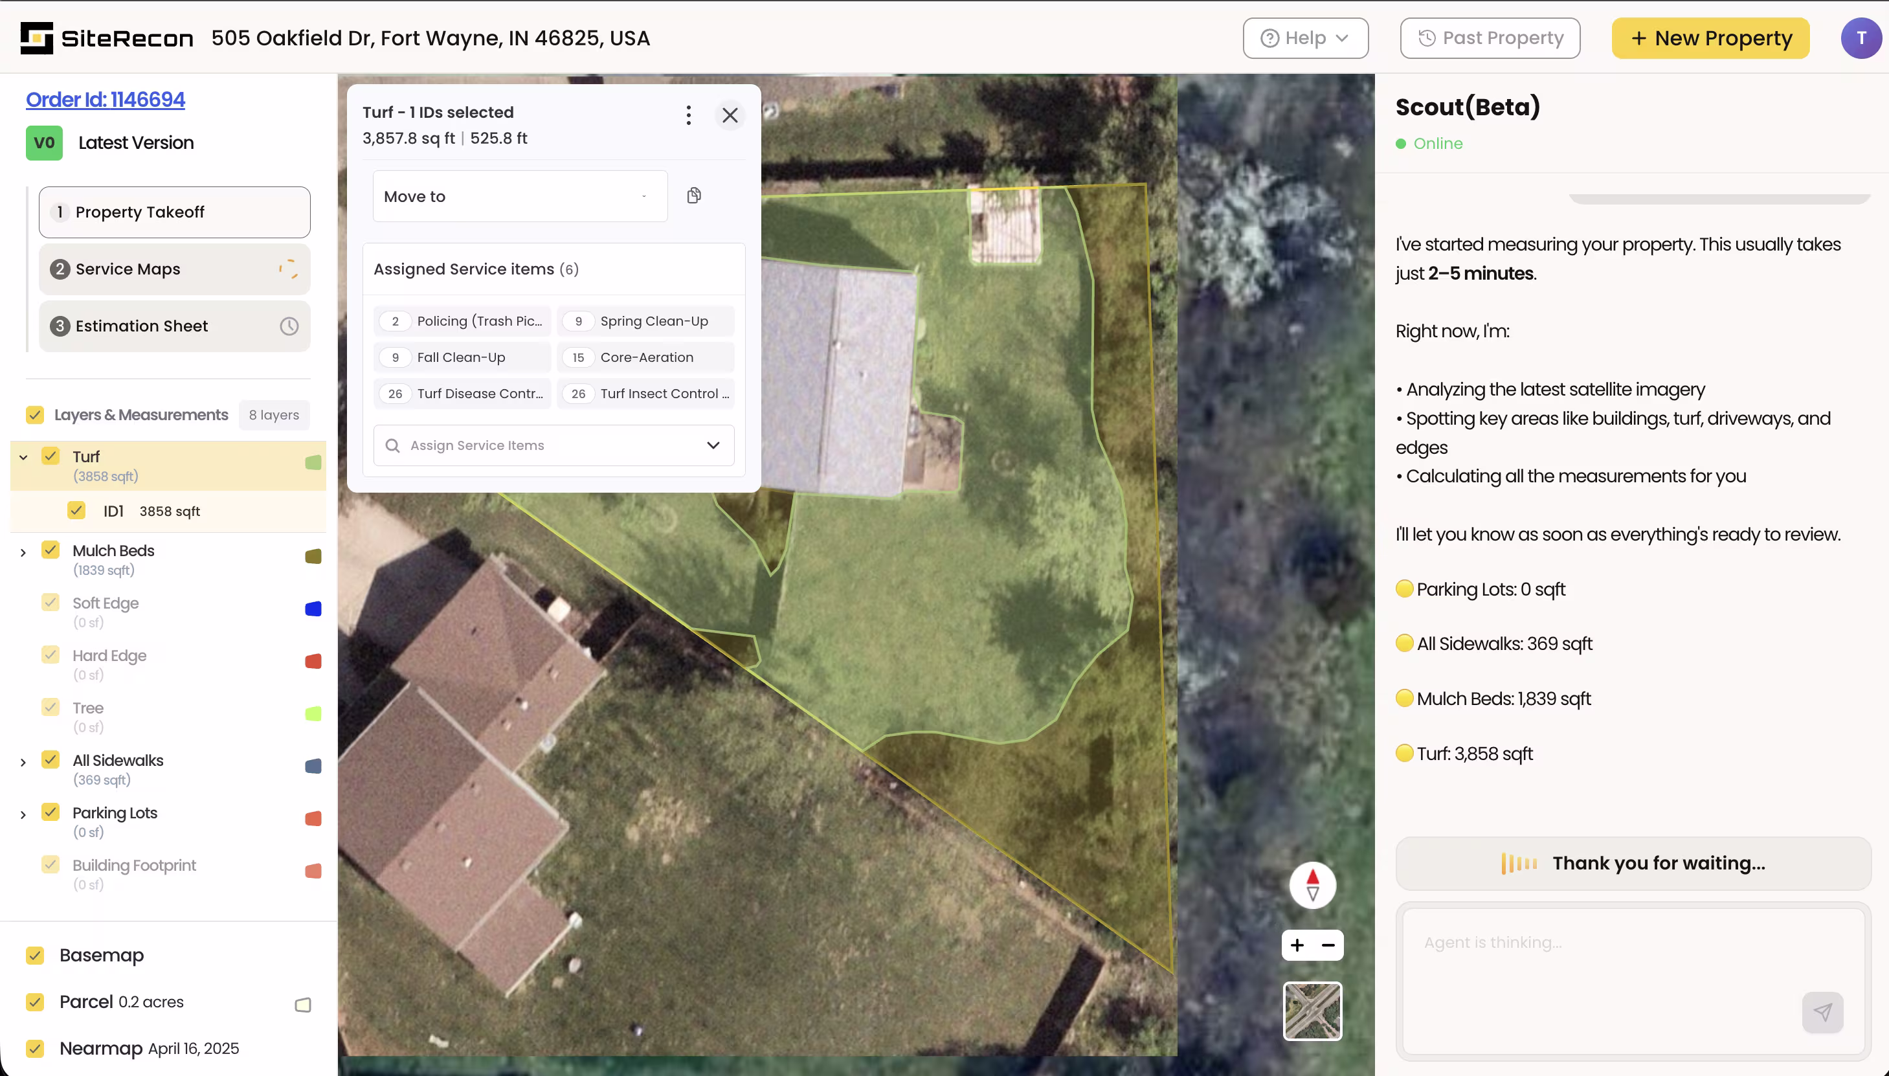Viewport: 1889px width, 1076px height.
Task: Uncheck the Mulch Beds layer checkbox
Action: pyautogui.click(x=50, y=550)
